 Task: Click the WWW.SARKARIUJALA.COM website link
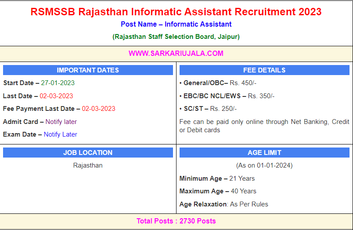click(x=176, y=53)
